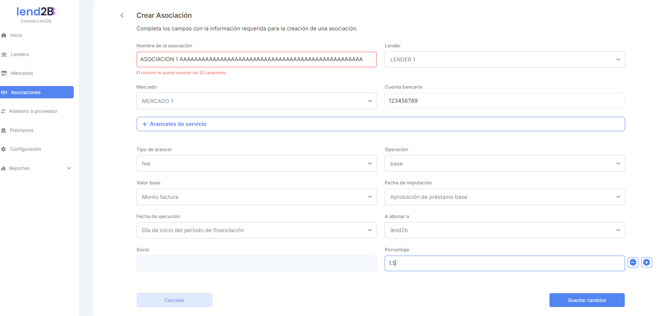Image resolution: width=667 pixels, height=316 pixels.
Task: Open Fecha de imputación dropdown
Action: click(x=505, y=197)
